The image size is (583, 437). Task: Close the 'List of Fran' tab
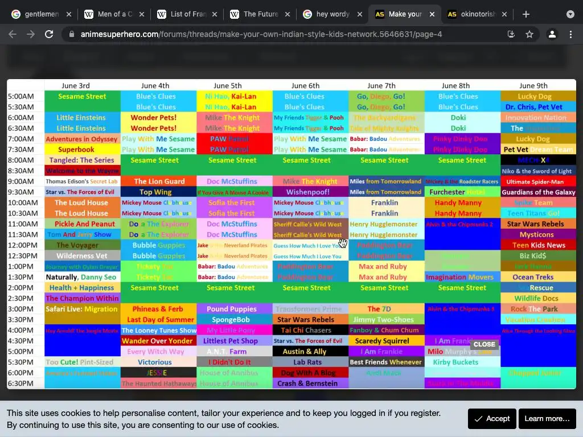pos(215,14)
